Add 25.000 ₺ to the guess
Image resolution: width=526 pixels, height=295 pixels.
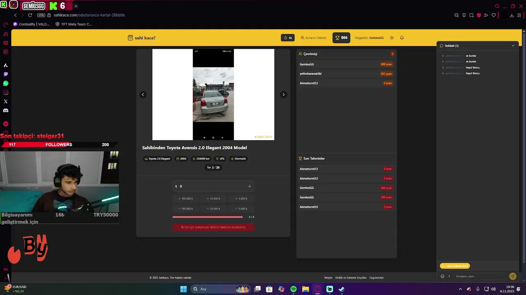pyautogui.click(x=213, y=199)
